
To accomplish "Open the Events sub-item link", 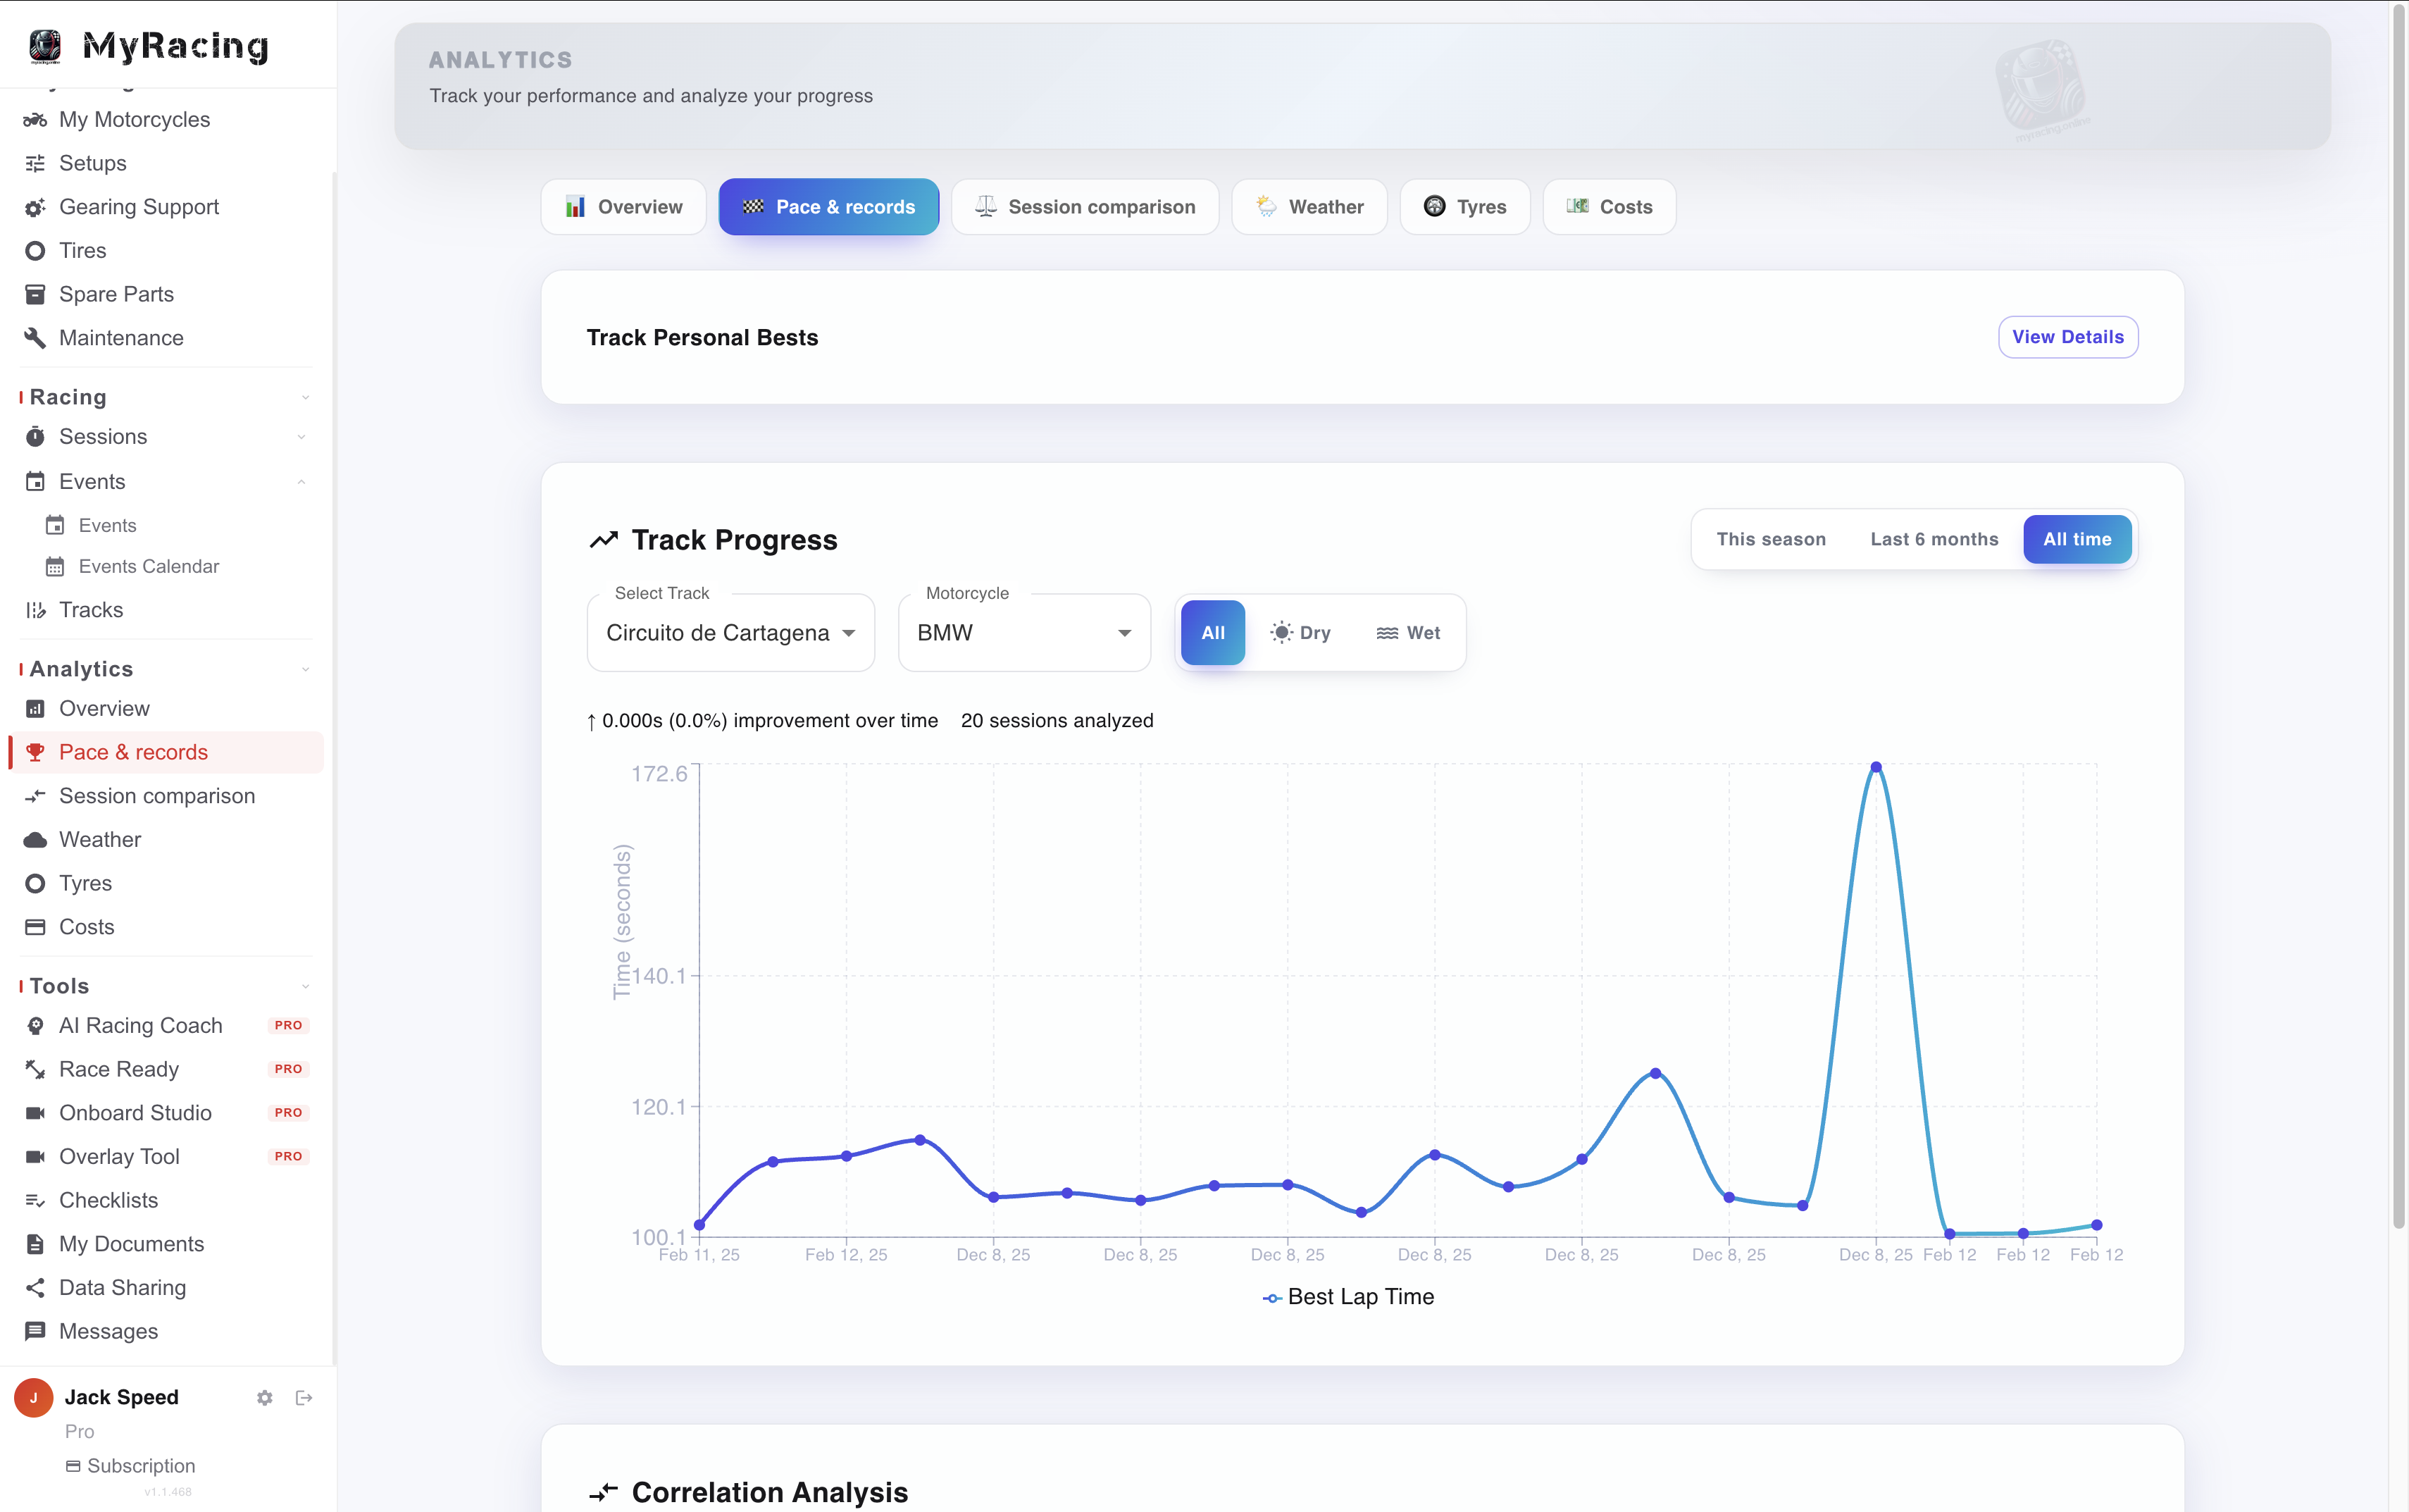I will [107, 526].
